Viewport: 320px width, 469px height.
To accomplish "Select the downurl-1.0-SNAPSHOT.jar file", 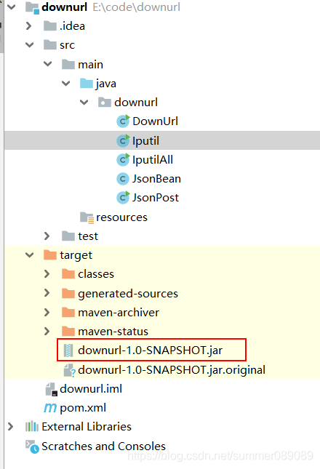I will coord(150,350).
